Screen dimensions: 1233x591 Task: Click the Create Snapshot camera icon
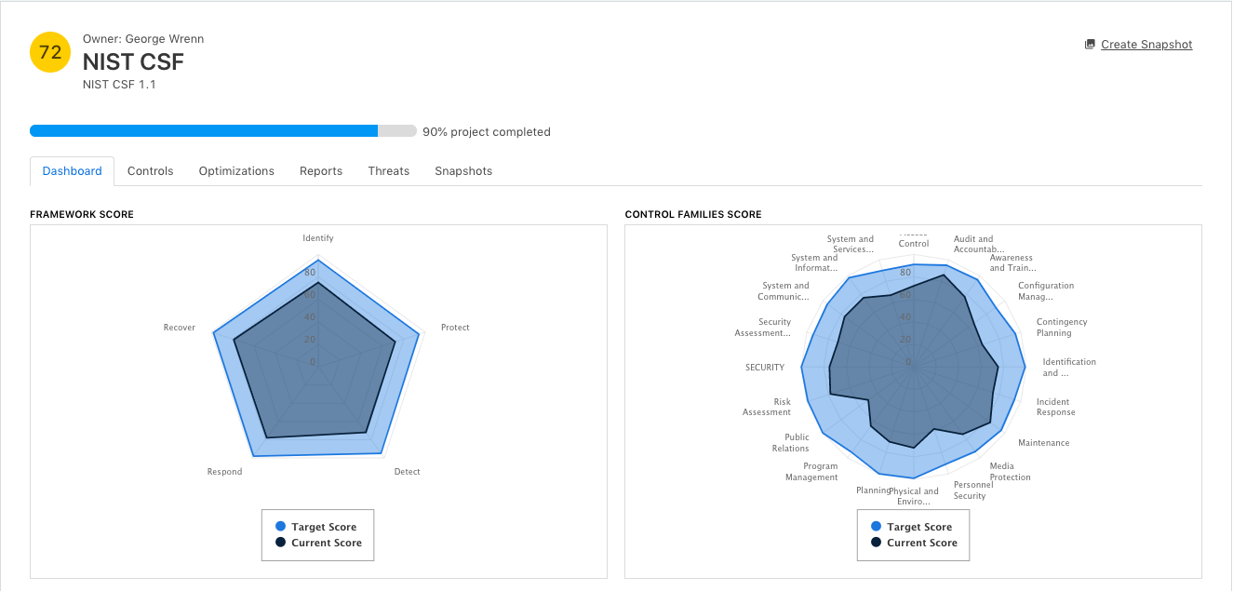1089,44
